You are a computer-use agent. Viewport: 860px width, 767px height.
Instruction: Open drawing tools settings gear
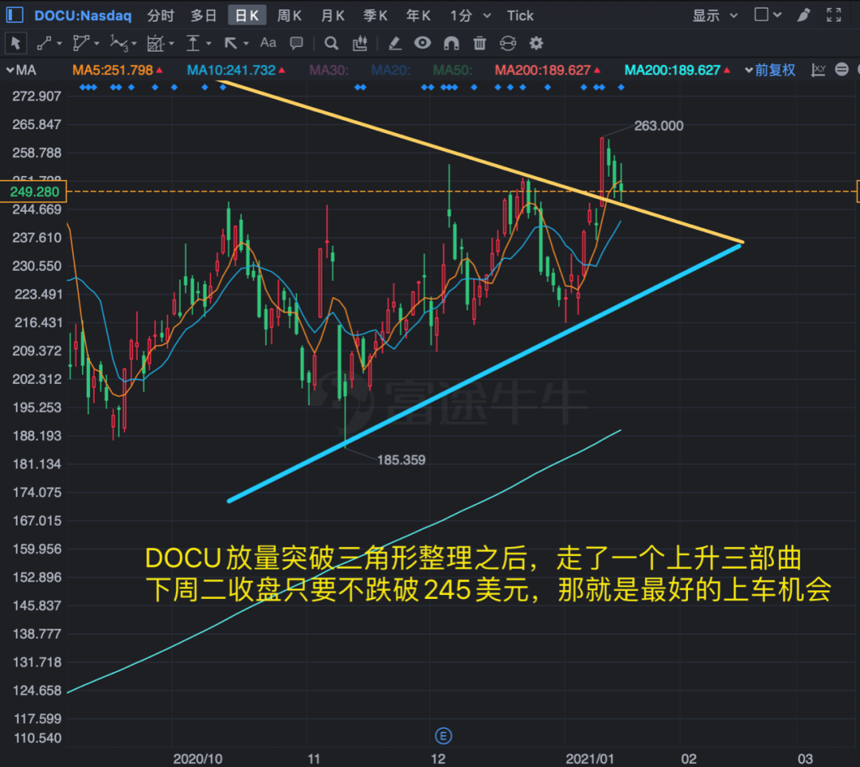tap(537, 43)
